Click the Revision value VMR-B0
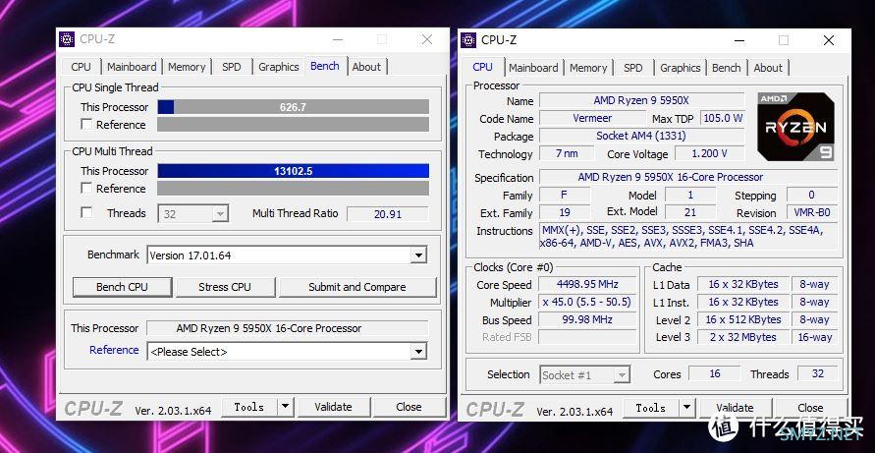 pos(812,213)
